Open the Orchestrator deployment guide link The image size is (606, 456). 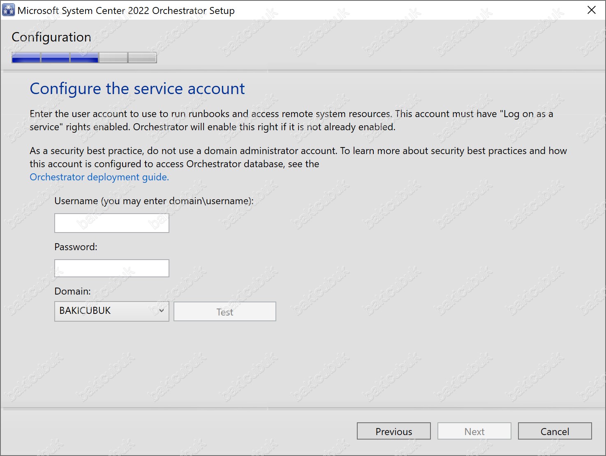pos(99,177)
